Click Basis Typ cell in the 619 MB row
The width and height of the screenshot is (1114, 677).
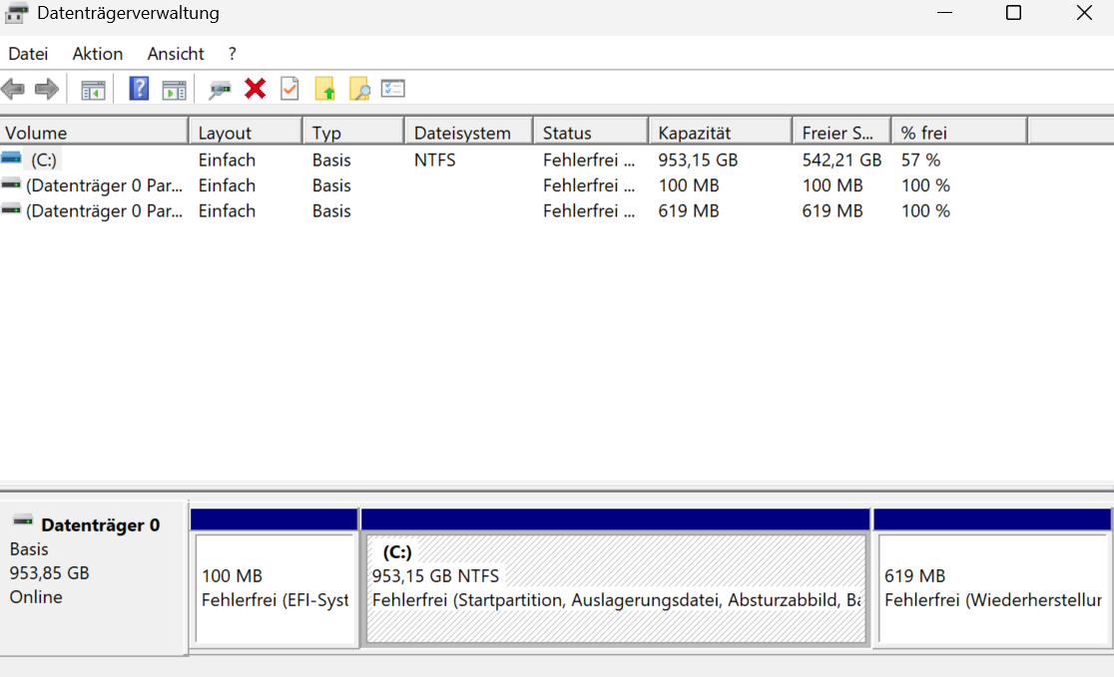pyautogui.click(x=331, y=210)
